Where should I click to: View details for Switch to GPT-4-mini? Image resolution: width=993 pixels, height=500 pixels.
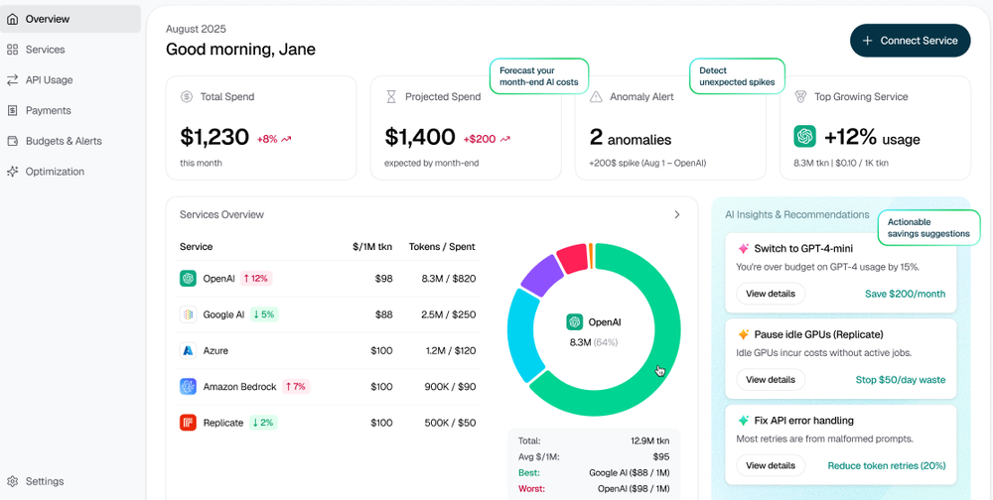tap(771, 294)
